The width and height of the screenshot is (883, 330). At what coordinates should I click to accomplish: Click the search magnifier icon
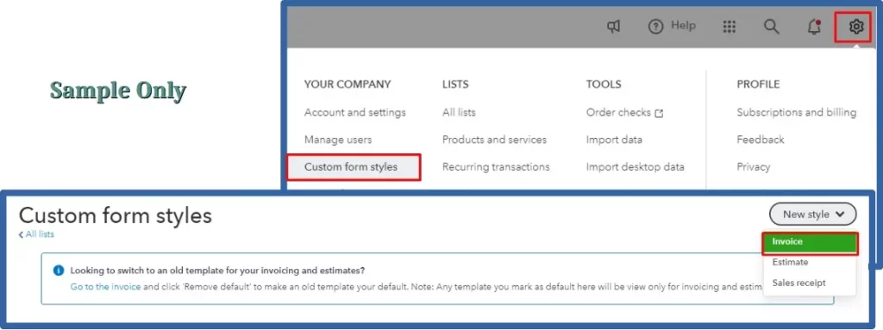coord(772,27)
